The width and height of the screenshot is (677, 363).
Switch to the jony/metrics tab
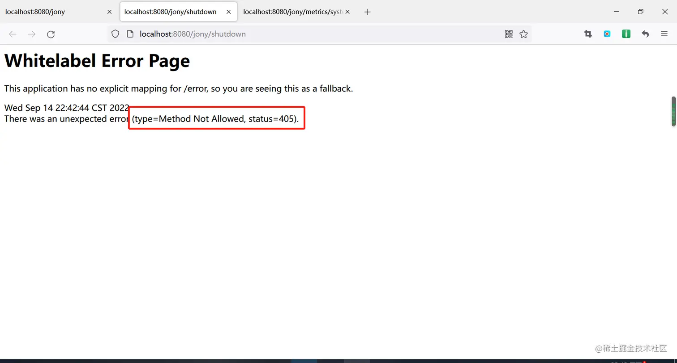pyautogui.click(x=297, y=12)
